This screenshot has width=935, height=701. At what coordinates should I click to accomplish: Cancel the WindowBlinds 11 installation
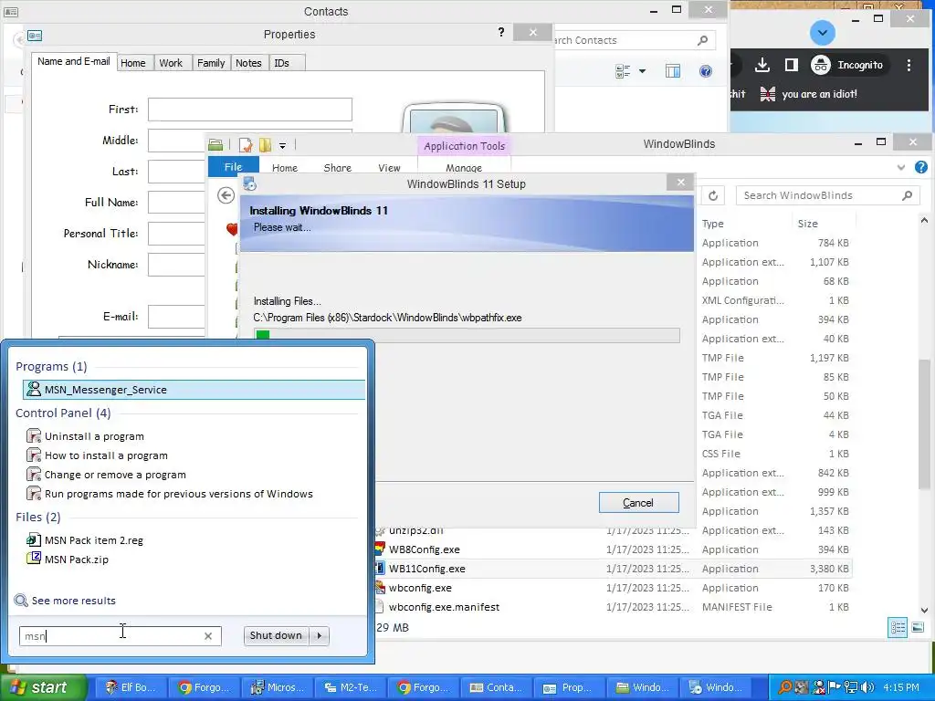pos(638,503)
